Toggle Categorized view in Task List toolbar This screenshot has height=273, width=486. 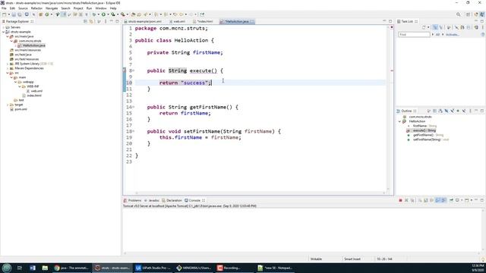(x=435, y=27)
